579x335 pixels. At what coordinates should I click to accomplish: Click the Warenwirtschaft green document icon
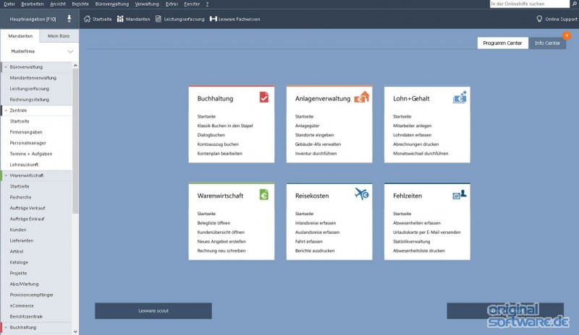pos(264,195)
